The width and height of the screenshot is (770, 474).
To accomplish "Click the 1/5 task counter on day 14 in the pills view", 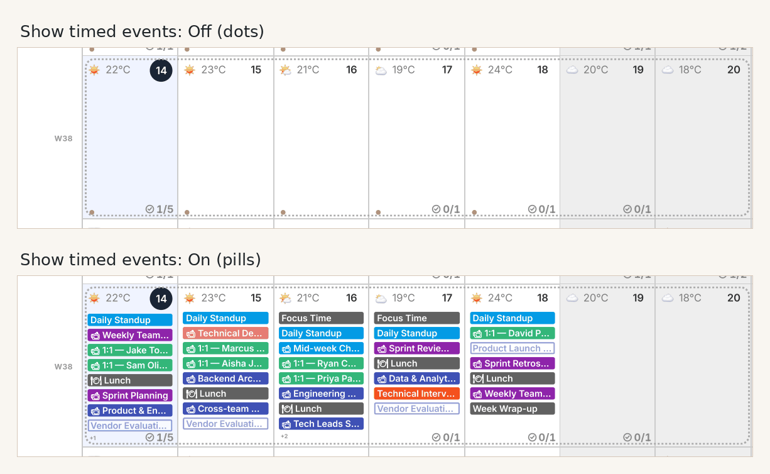I will pos(160,438).
